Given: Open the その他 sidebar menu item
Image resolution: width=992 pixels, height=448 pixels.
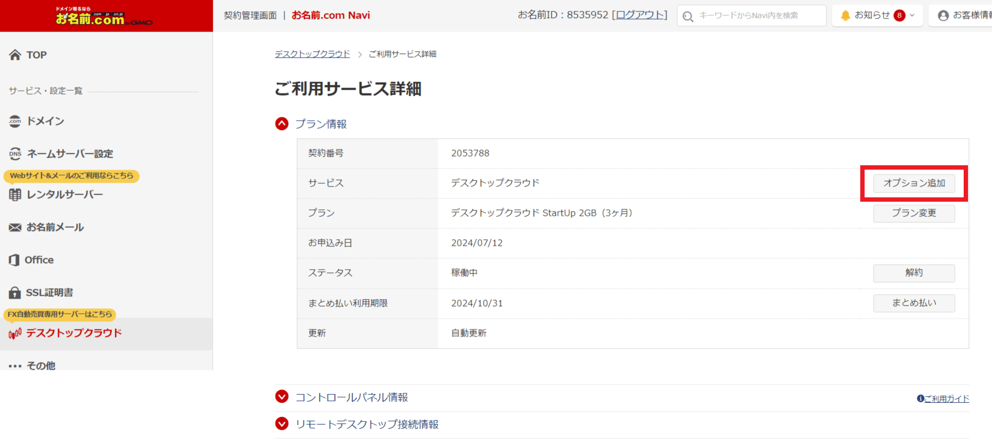Looking at the screenshot, I should (x=41, y=365).
